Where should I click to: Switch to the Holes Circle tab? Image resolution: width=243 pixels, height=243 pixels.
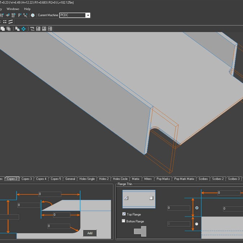click(x=120, y=179)
